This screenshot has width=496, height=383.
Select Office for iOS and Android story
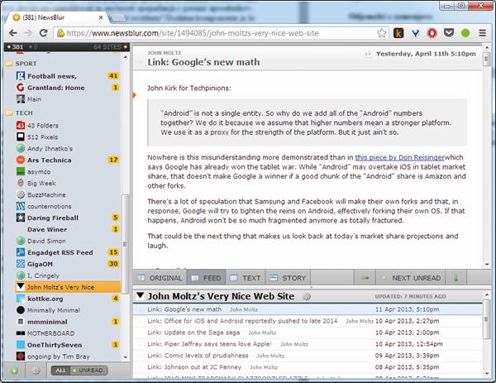308,321
